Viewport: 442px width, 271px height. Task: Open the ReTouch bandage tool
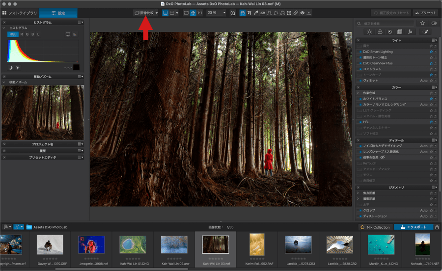pos(296,13)
